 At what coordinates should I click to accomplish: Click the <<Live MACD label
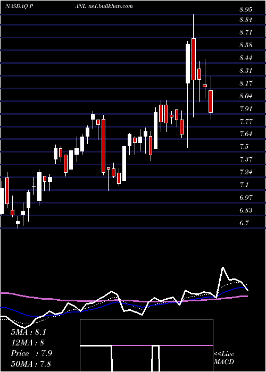click(x=224, y=358)
